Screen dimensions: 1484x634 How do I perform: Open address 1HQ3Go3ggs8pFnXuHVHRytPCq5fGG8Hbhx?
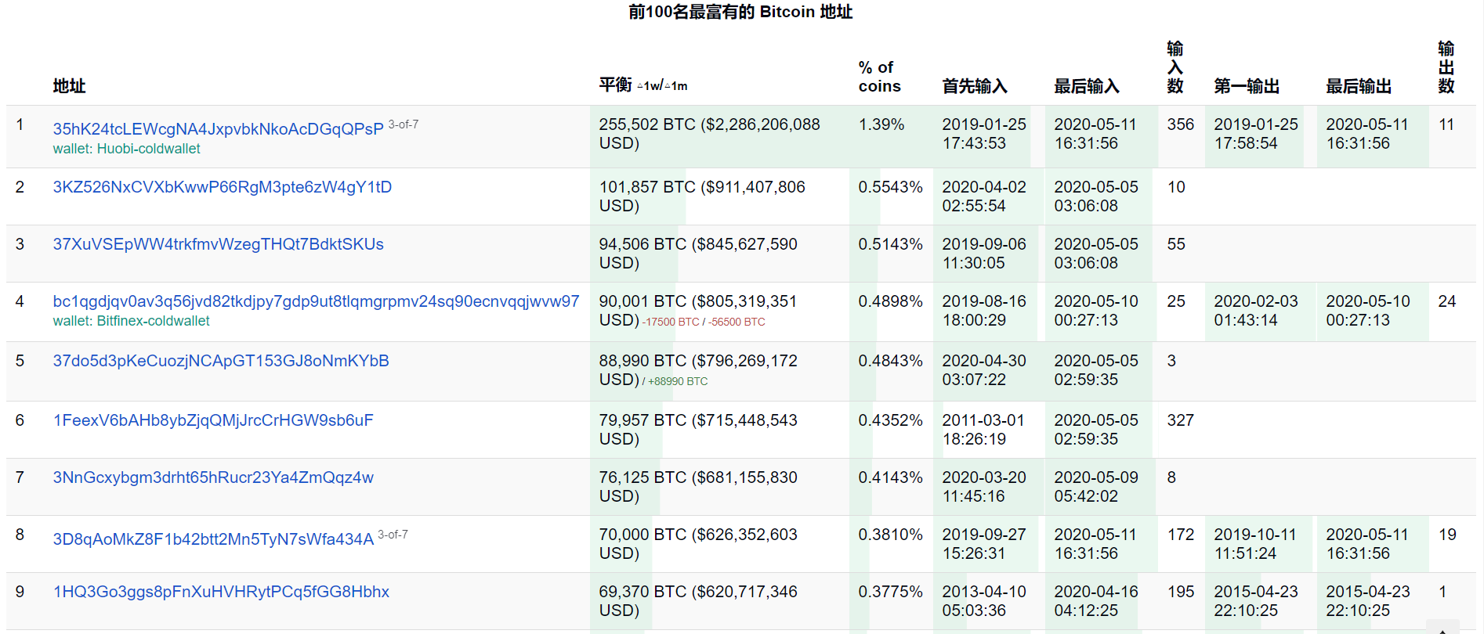click(221, 592)
